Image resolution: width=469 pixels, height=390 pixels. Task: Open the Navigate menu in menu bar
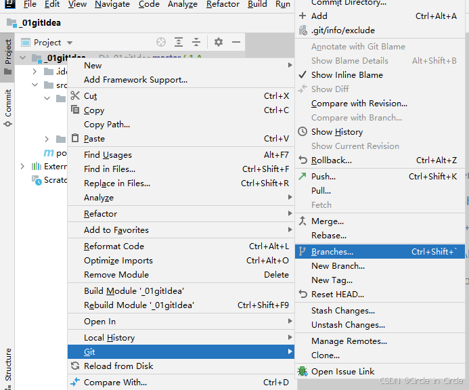(112, 4)
